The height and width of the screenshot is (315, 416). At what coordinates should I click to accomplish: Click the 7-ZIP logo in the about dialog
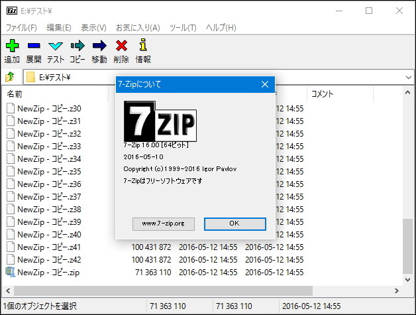160,121
